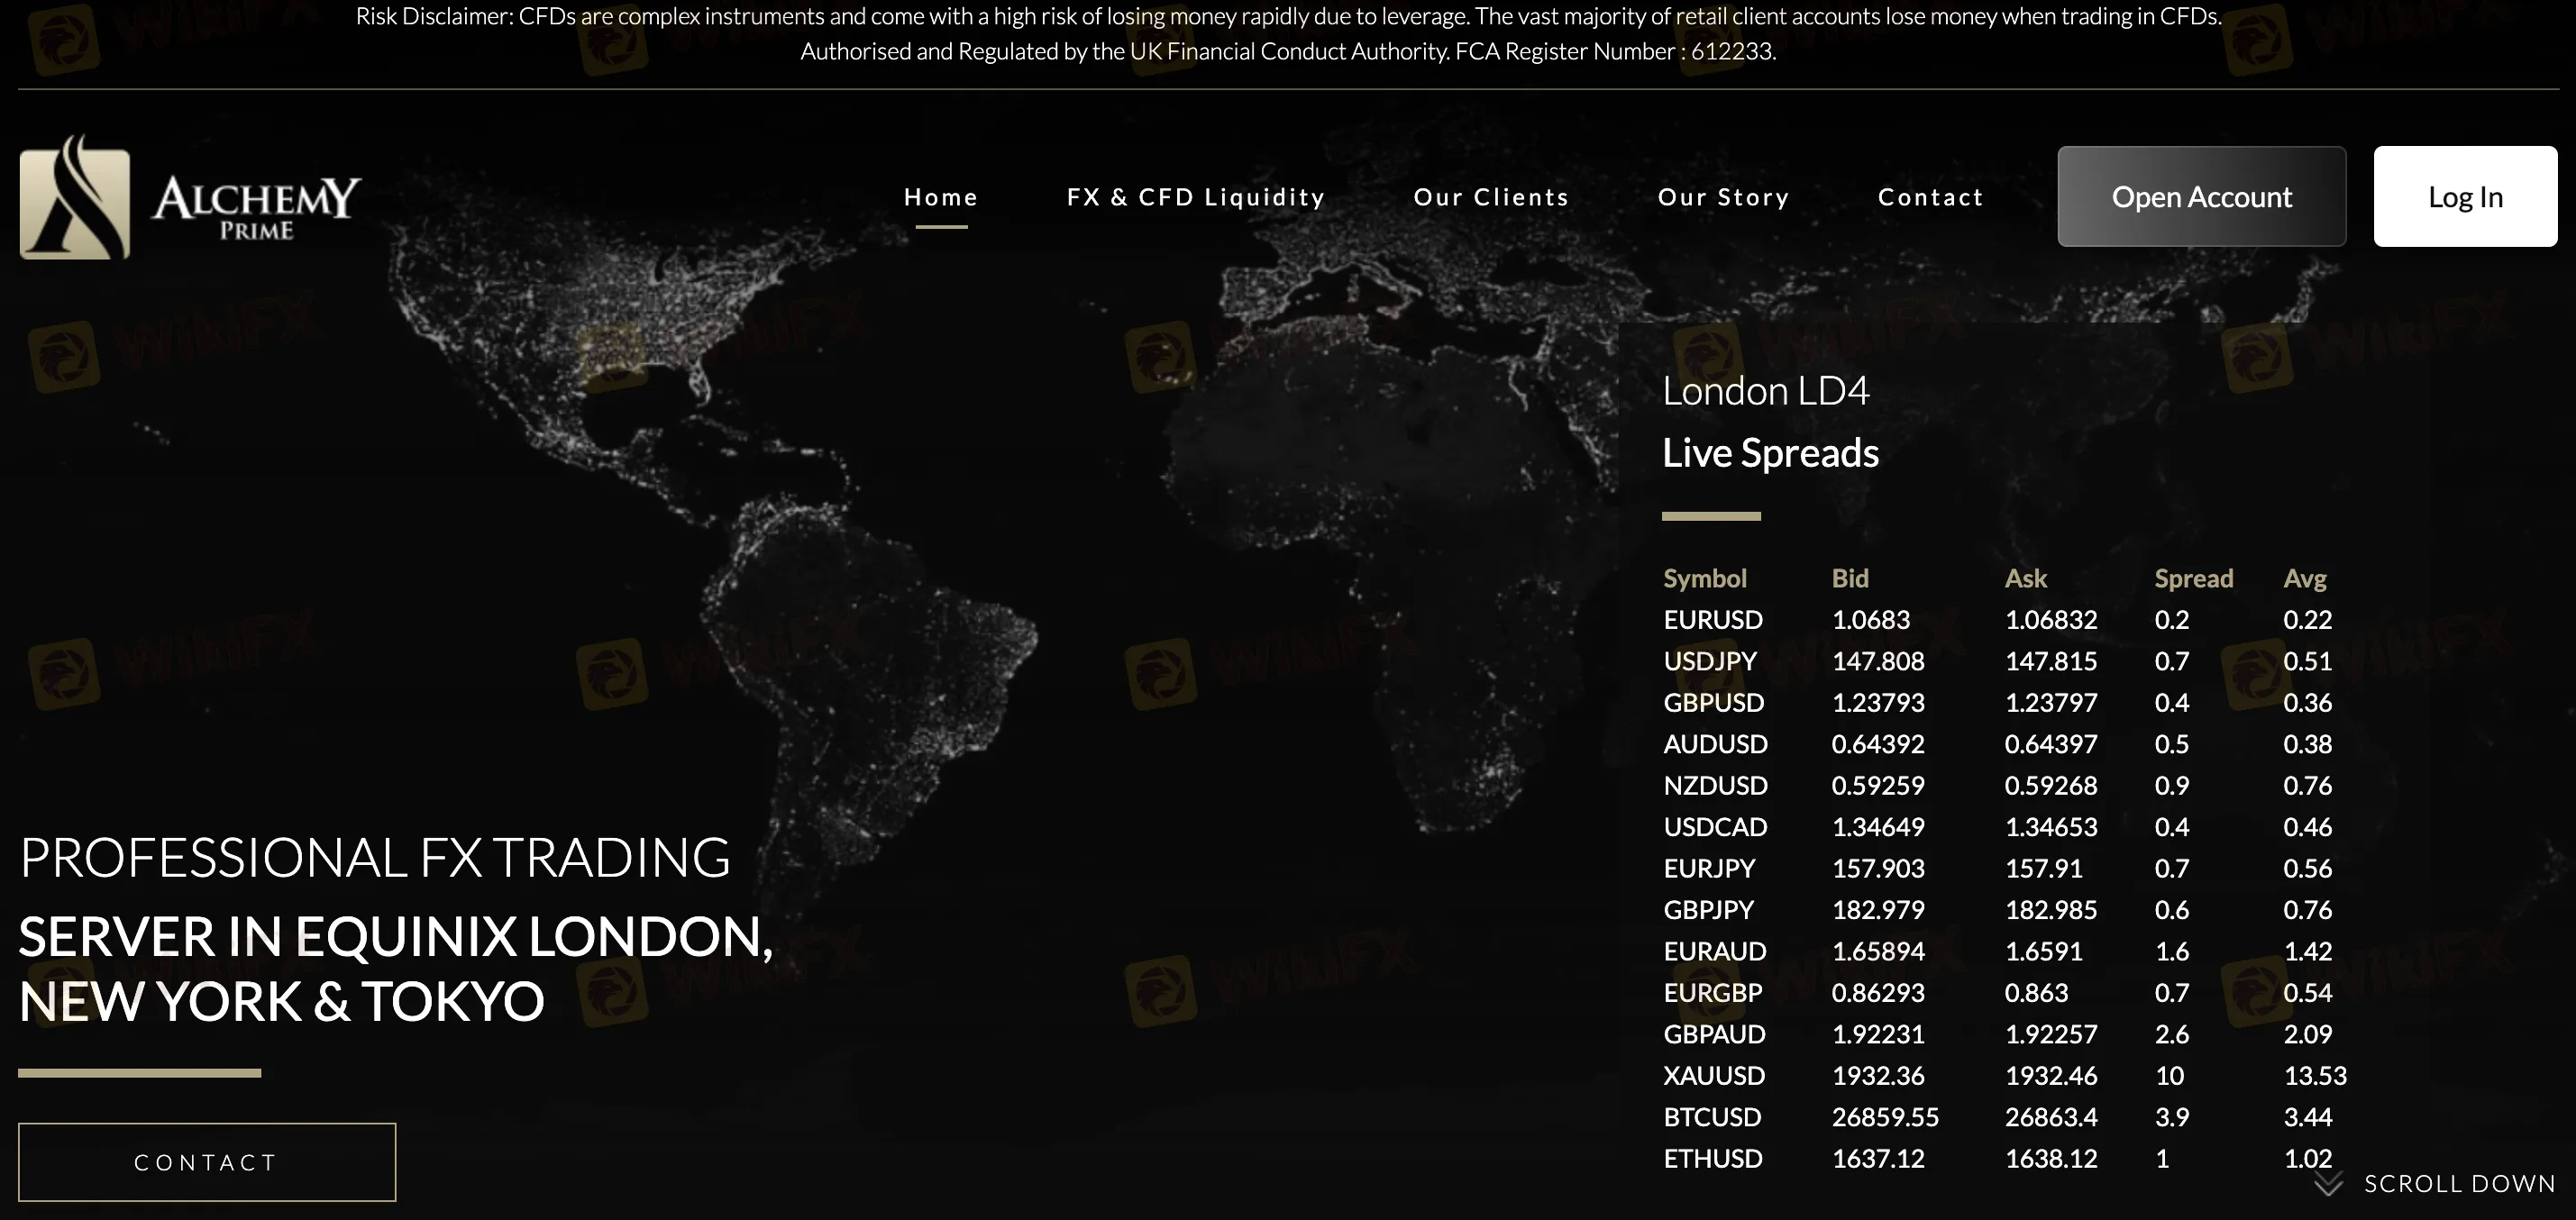Click the Live Spreads title
This screenshot has height=1220, width=2576.
pyautogui.click(x=1770, y=452)
